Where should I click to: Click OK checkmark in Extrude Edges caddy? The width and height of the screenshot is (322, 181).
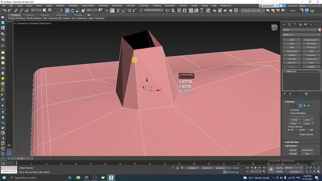coord(181,92)
